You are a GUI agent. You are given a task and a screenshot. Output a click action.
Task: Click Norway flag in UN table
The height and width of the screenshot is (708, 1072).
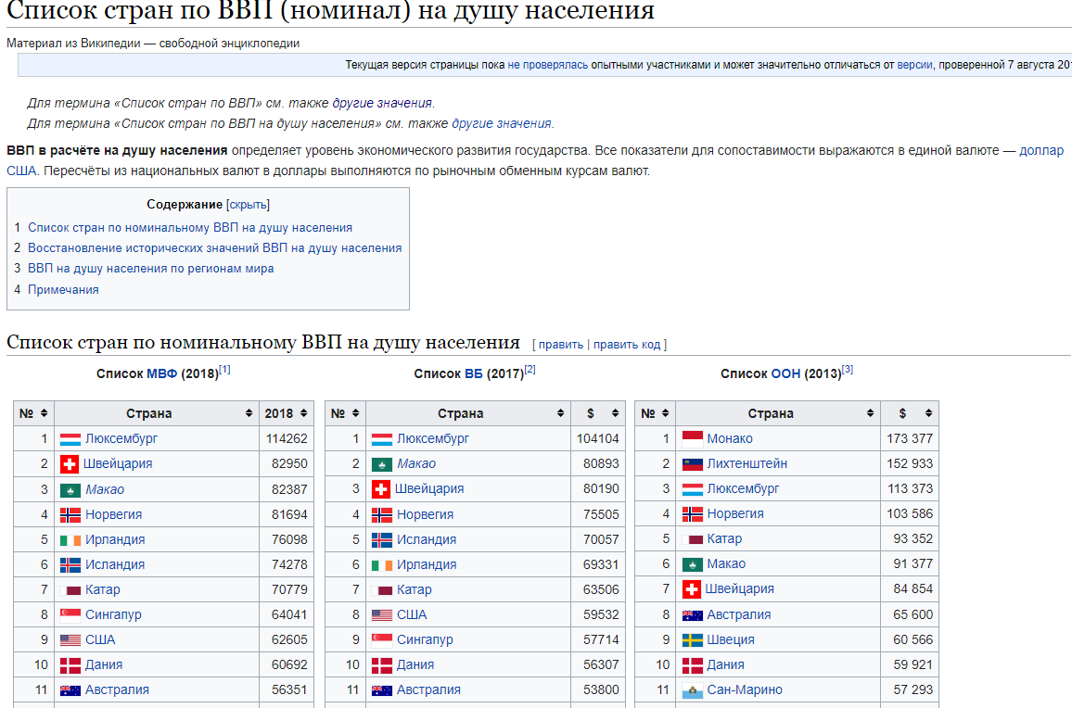coord(693,514)
